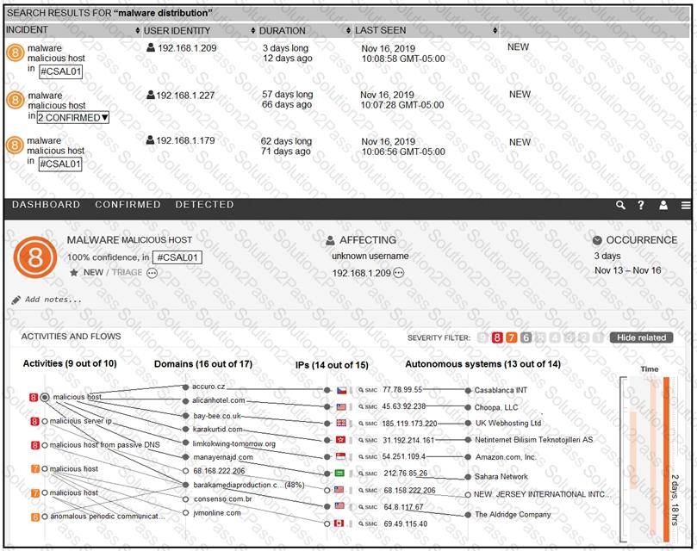Viewport: 697px width, 551px height.
Task: Open the #CSAL01 tag in incident details
Action: 177,257
